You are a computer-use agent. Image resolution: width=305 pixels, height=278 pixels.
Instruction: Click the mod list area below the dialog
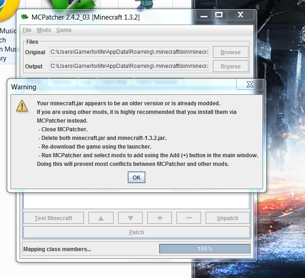(x=136, y=201)
